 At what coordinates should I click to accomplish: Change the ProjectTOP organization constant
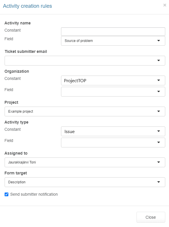(113, 80)
